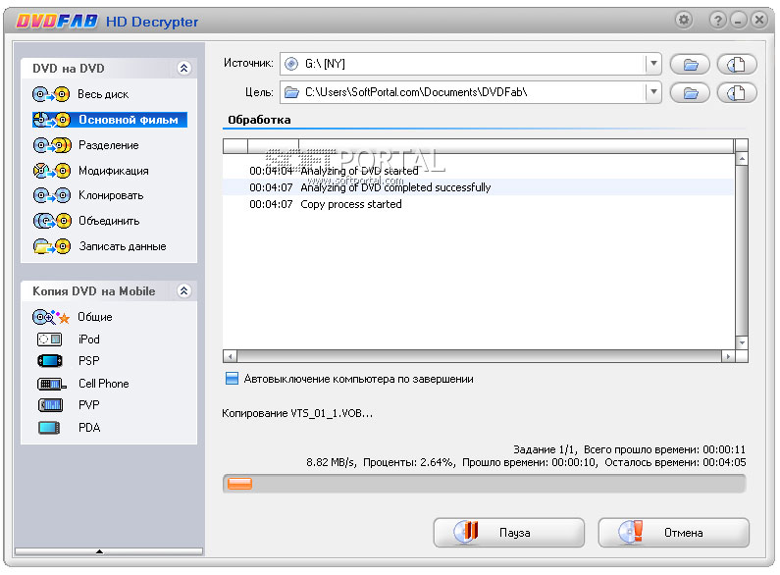Click the Объединить merge icon

point(52,221)
